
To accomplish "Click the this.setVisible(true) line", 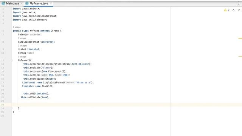I will 35,97.
